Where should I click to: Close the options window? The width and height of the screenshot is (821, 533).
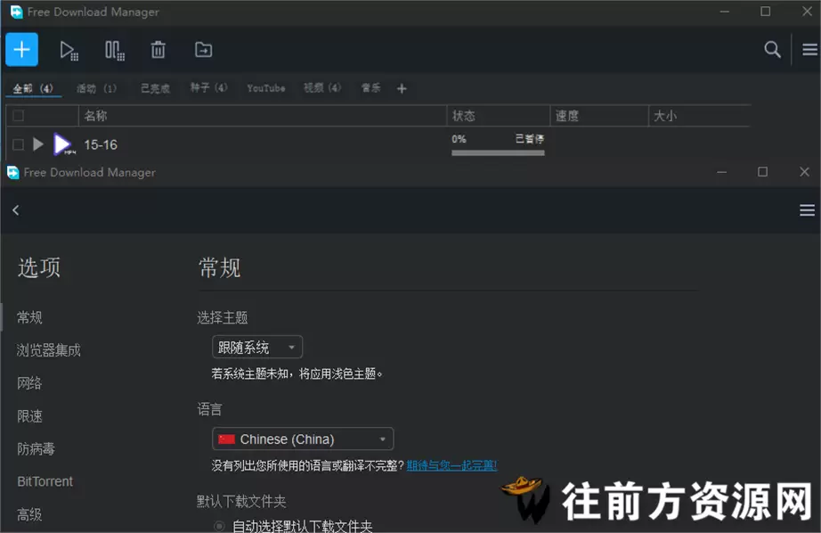(804, 172)
